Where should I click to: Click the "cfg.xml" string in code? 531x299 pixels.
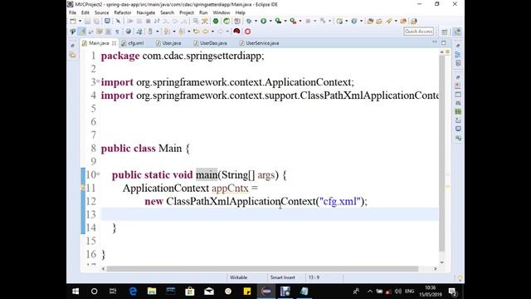pos(340,201)
